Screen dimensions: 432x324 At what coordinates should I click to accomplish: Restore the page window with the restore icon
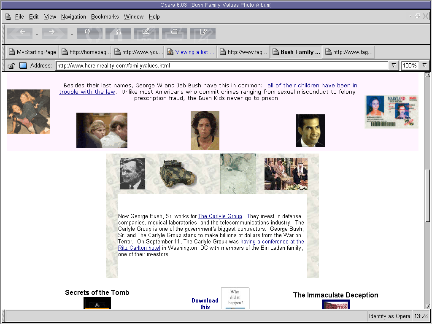(418, 16)
